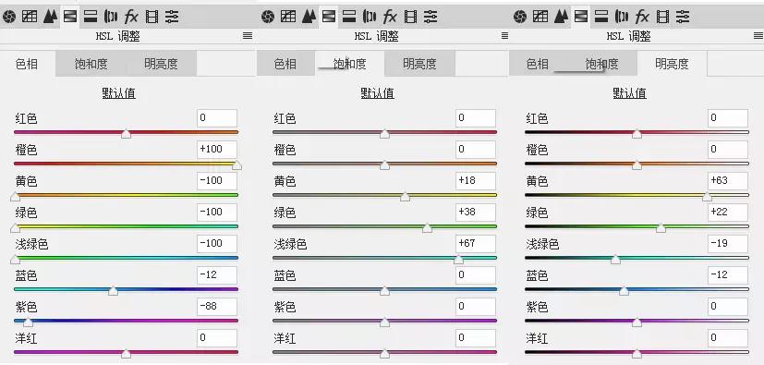Open Tone Curve icon in Luminance panel
This screenshot has width=764, height=365.
pos(540,17)
